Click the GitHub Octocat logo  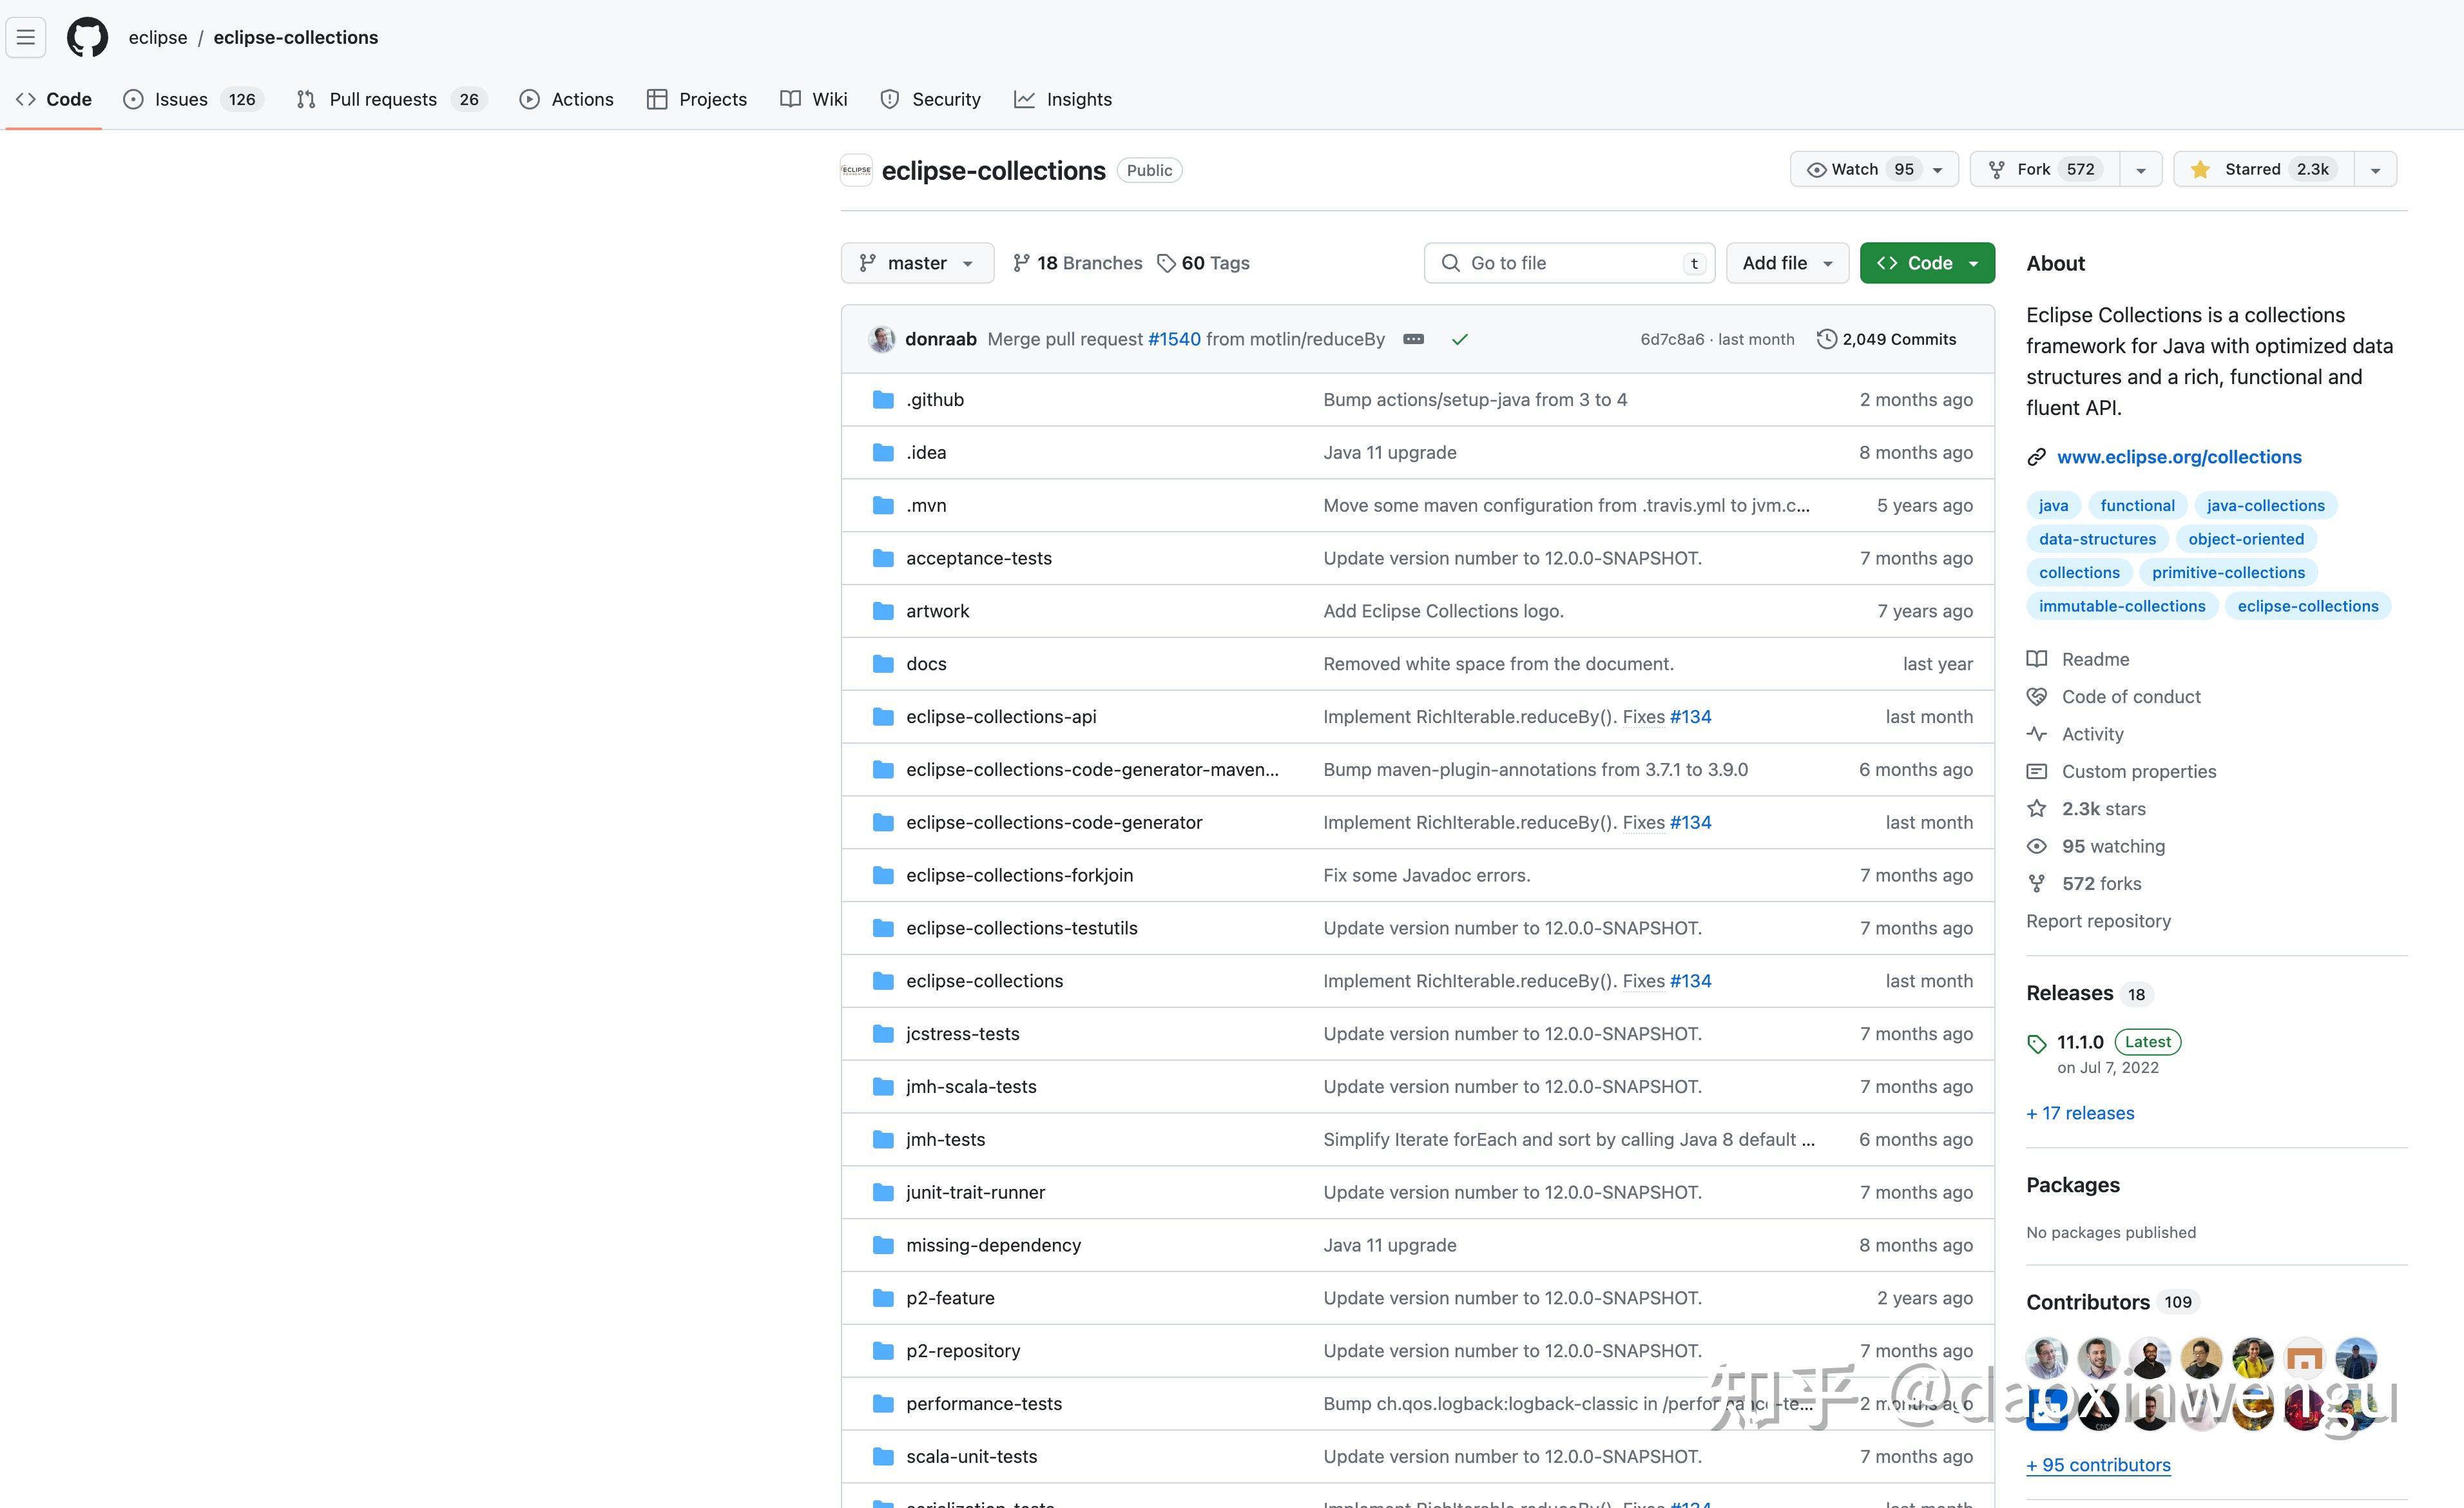pyautogui.click(x=87, y=37)
